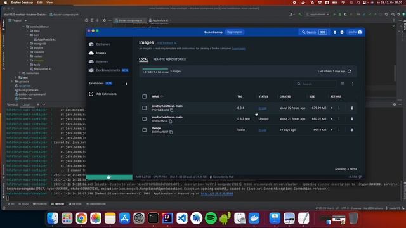Tick the select-all images checkbox
406x228 pixels.
(145, 96)
